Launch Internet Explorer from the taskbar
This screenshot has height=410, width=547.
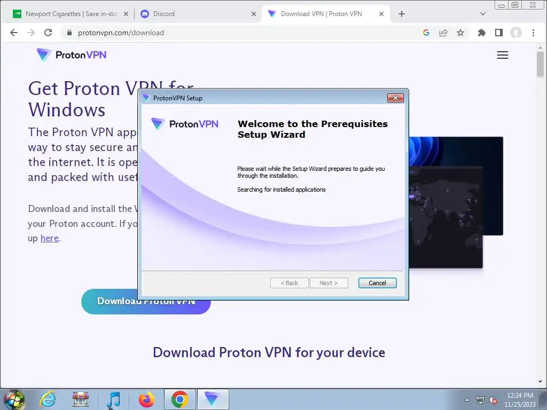[48, 399]
